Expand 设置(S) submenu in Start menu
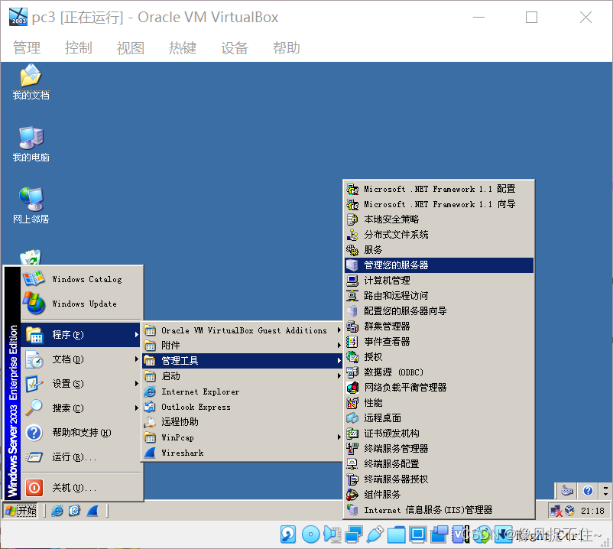Image resolution: width=613 pixels, height=549 pixels. click(82, 384)
